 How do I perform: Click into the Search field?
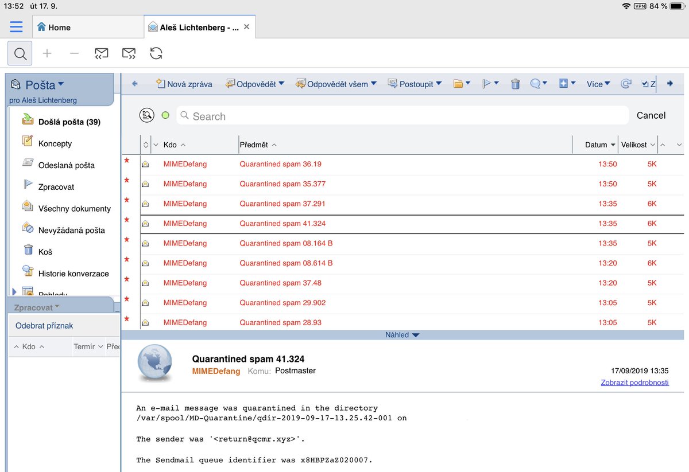(x=402, y=116)
